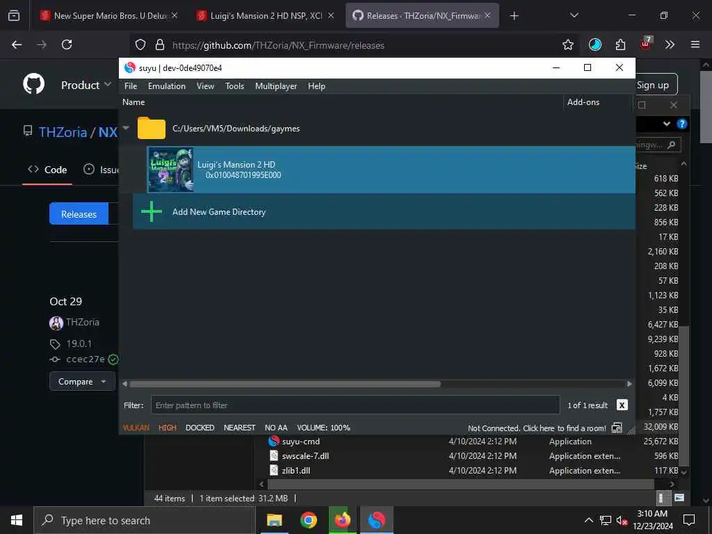The image size is (712, 534).
Task: Click the Add-ons column header
Action: [x=583, y=102]
